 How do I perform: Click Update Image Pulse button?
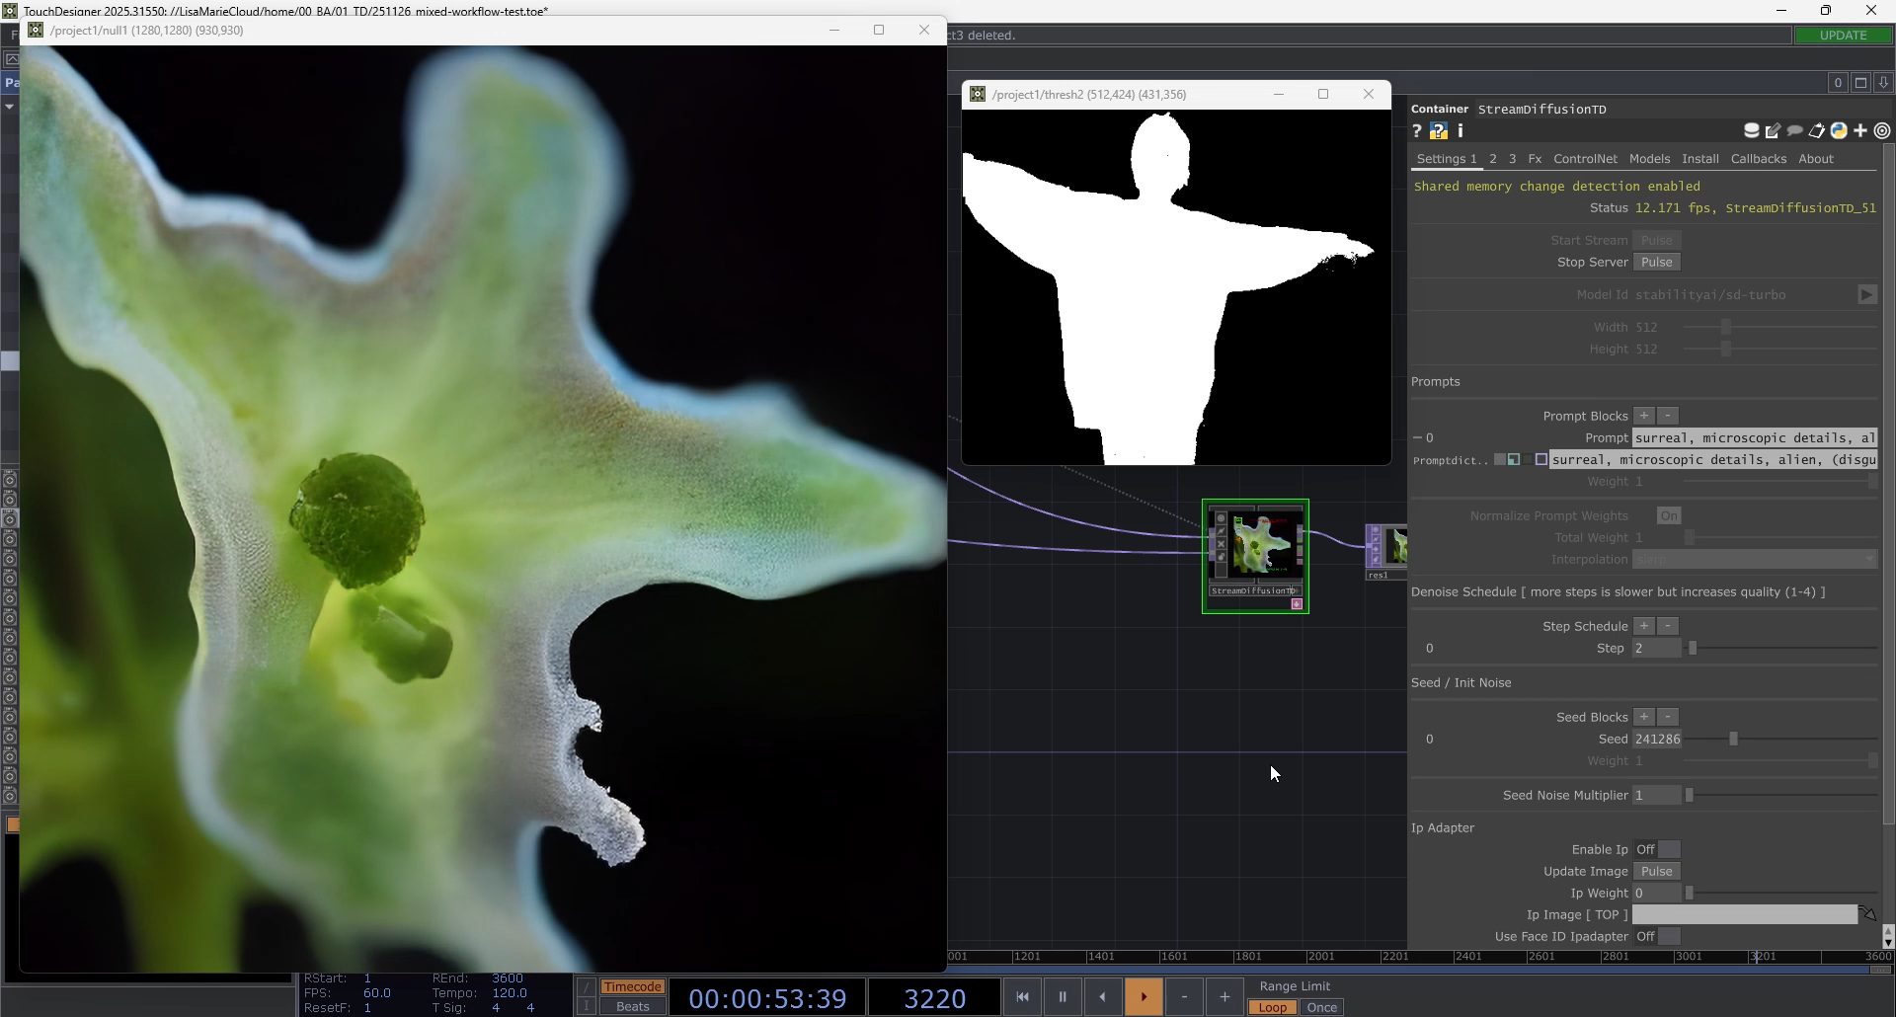point(1656,871)
